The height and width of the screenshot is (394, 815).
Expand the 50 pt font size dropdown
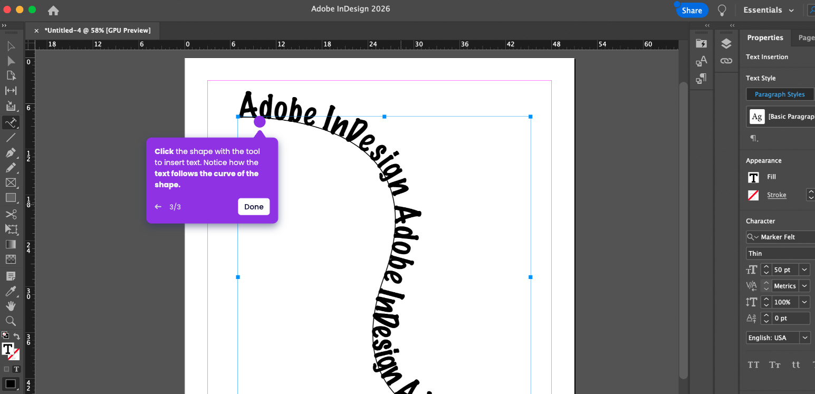click(805, 270)
